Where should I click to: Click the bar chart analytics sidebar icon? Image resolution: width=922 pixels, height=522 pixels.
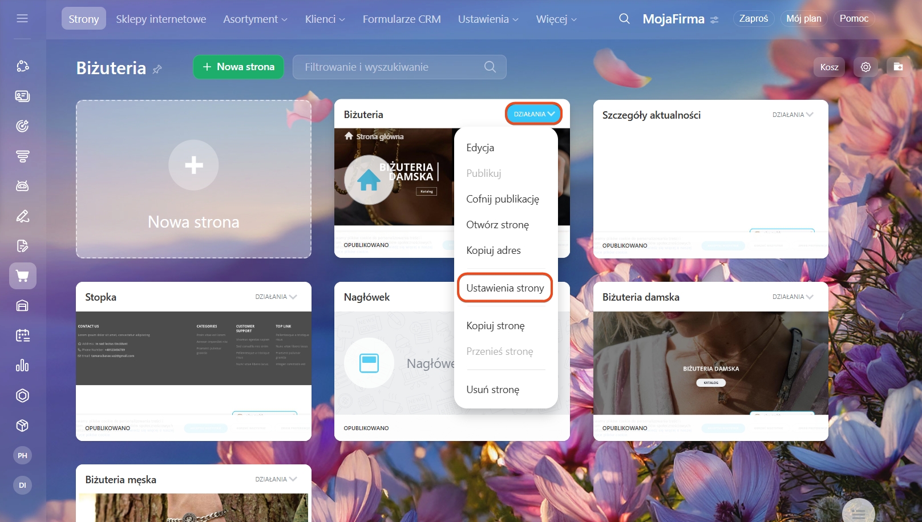point(22,366)
